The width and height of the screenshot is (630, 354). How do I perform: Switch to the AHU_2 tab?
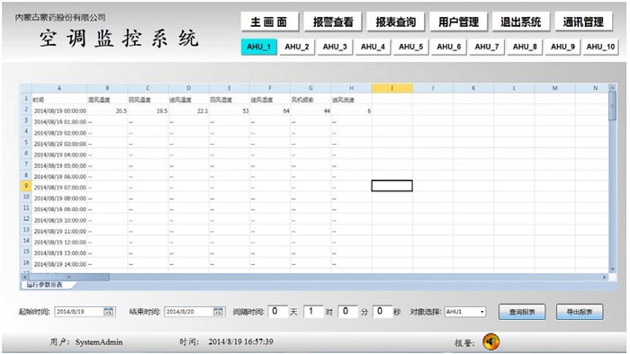(x=297, y=47)
